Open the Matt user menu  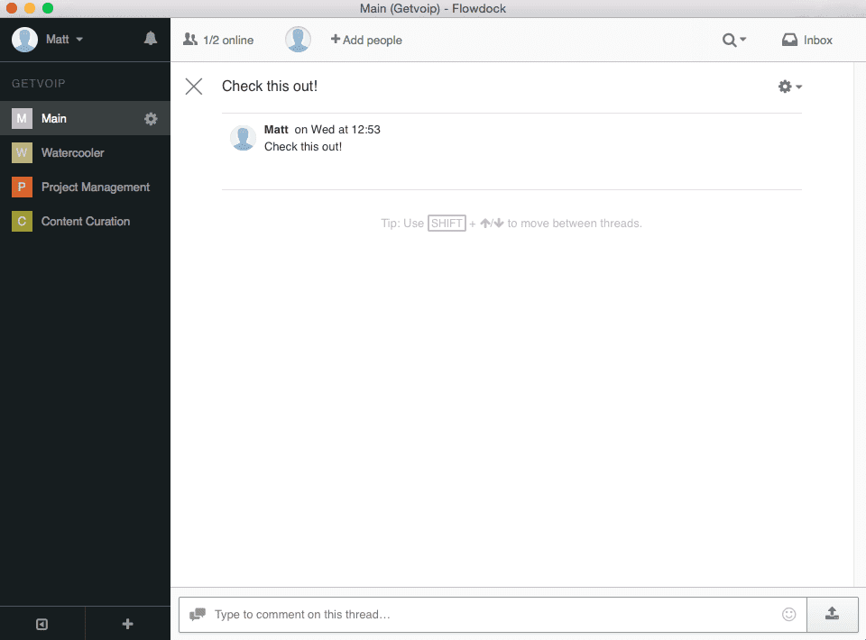point(65,39)
